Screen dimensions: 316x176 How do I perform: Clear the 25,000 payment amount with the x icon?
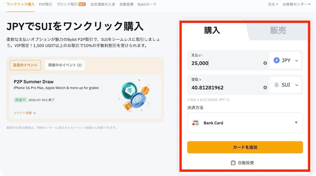click(265, 63)
